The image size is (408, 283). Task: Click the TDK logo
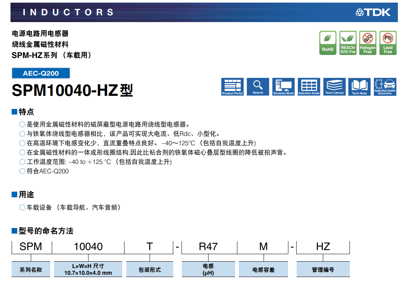coord(373,12)
